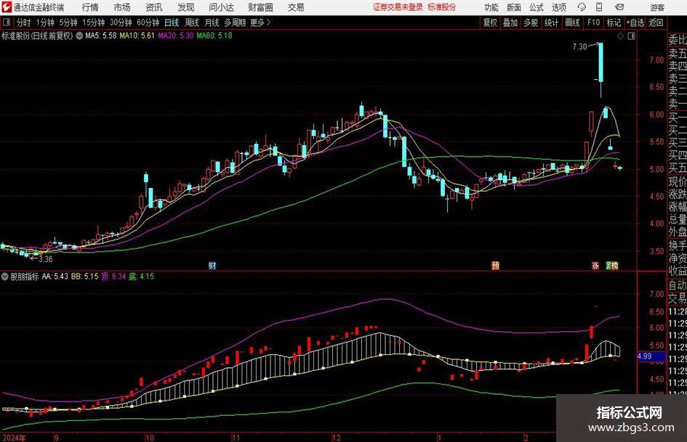Switch to the 分时 chart tab
The height and width of the screenshot is (442, 687).
click(23, 22)
